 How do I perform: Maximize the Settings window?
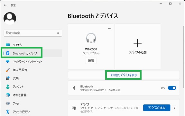click(x=170, y=4)
